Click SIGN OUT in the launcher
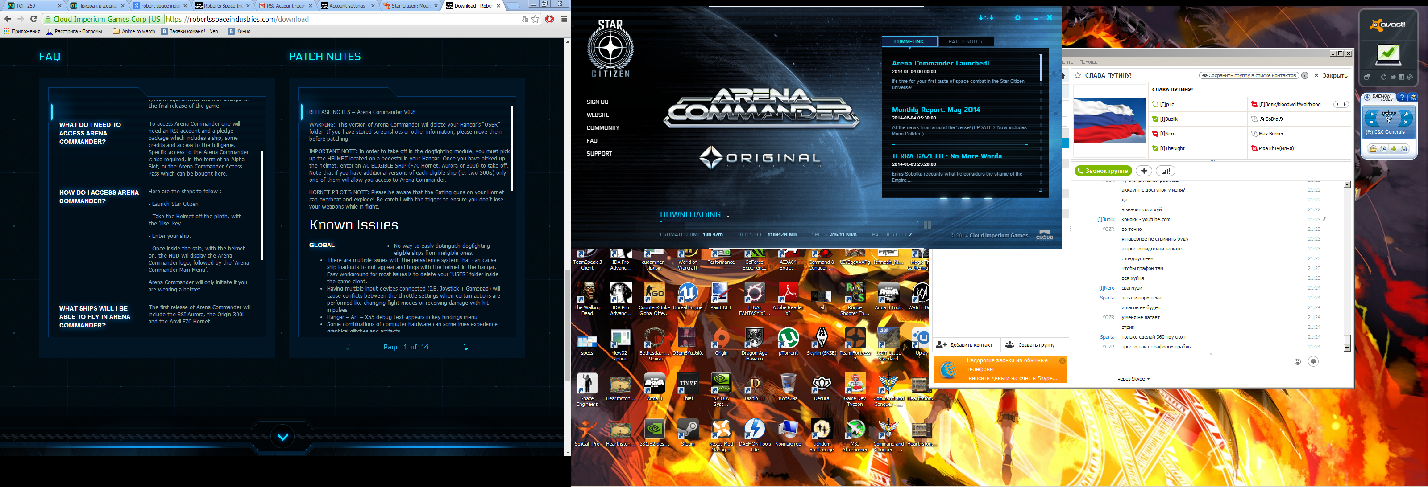Viewport: 1428px width, 487px height. (599, 102)
